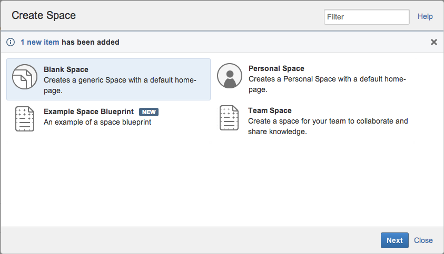The height and width of the screenshot is (254, 444).
Task: Dismiss the new item notification banner
Action: [433, 42]
